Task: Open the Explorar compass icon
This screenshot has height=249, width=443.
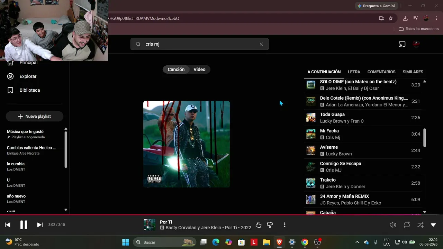Action: coord(10,76)
